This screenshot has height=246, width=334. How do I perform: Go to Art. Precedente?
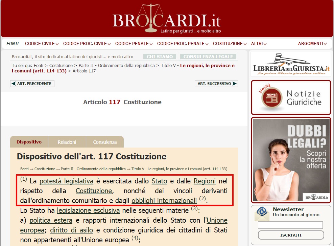tap(32, 84)
